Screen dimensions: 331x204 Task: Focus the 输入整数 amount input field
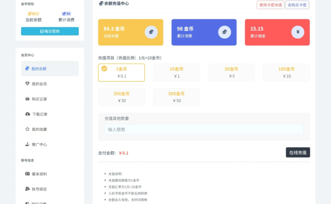[x=204, y=129]
